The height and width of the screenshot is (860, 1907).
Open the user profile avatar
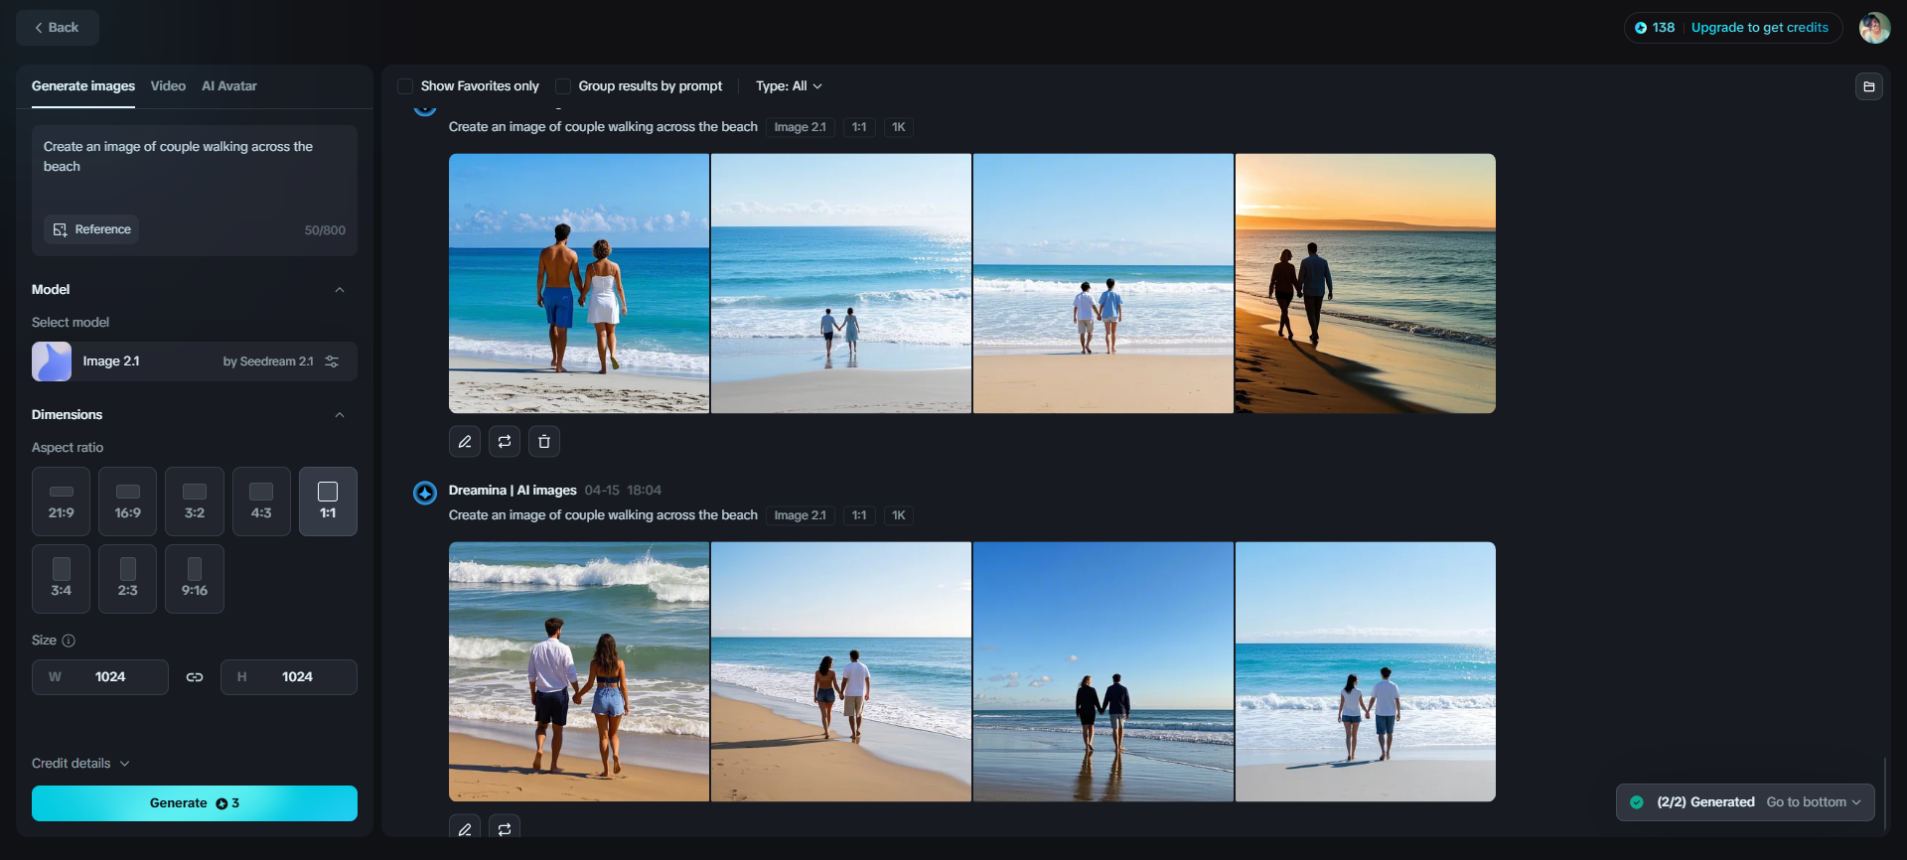coord(1874,28)
